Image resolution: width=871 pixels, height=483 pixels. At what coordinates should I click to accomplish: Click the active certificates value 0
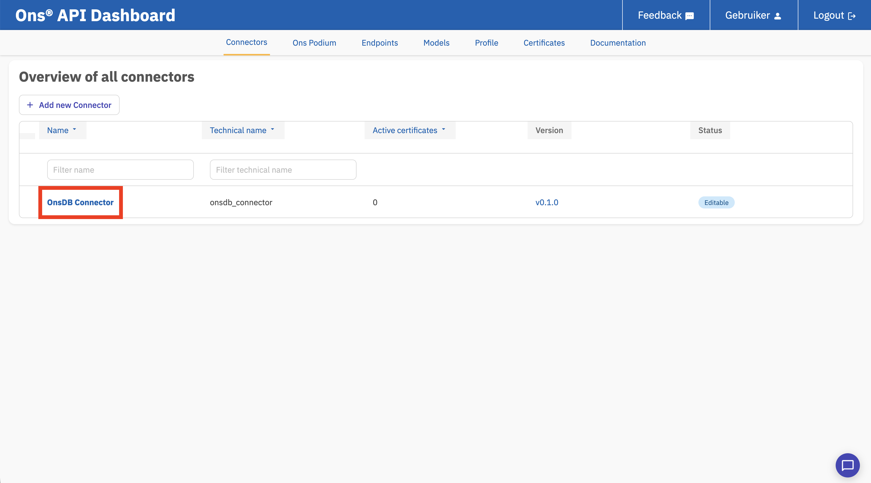pyautogui.click(x=375, y=202)
